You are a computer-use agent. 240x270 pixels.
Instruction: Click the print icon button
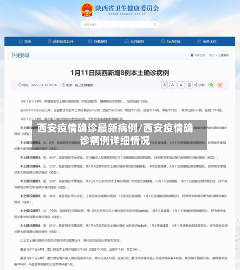pyautogui.click(x=189, y=85)
